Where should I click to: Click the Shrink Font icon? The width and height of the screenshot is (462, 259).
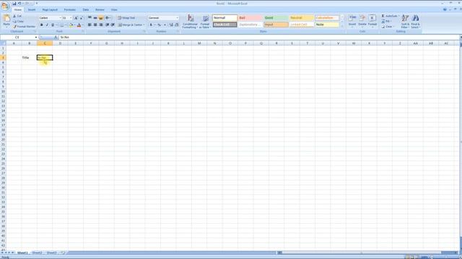[82, 18]
